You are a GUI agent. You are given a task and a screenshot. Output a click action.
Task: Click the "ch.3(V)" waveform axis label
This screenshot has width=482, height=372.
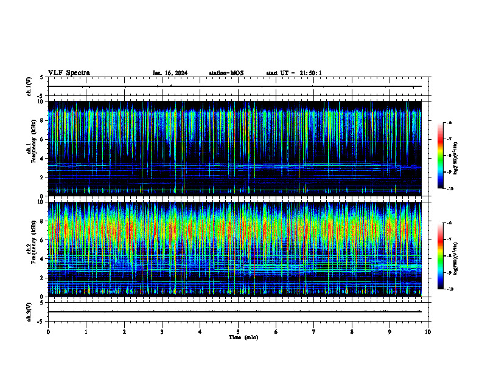29,312
